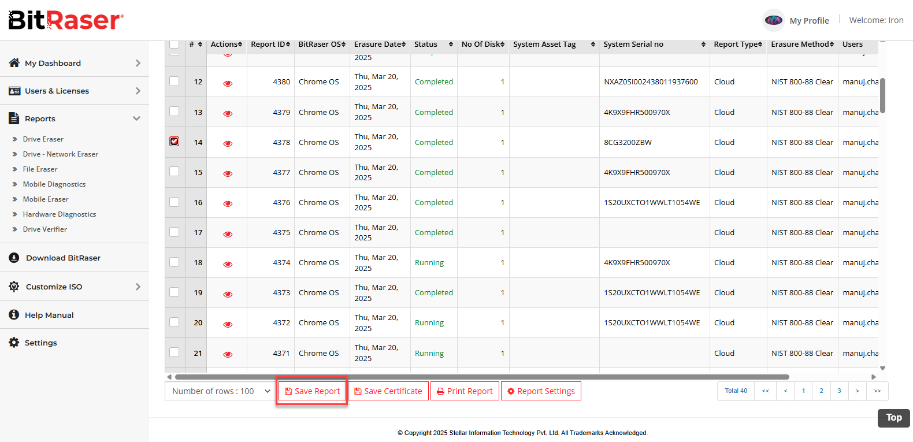Check the box for row 18
Viewport: 913px width, 442px height.
tap(174, 262)
